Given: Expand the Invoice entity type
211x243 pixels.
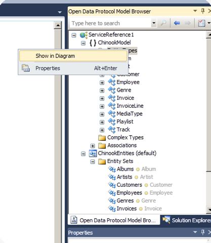Looking at the screenshot, I should [x=102, y=98].
